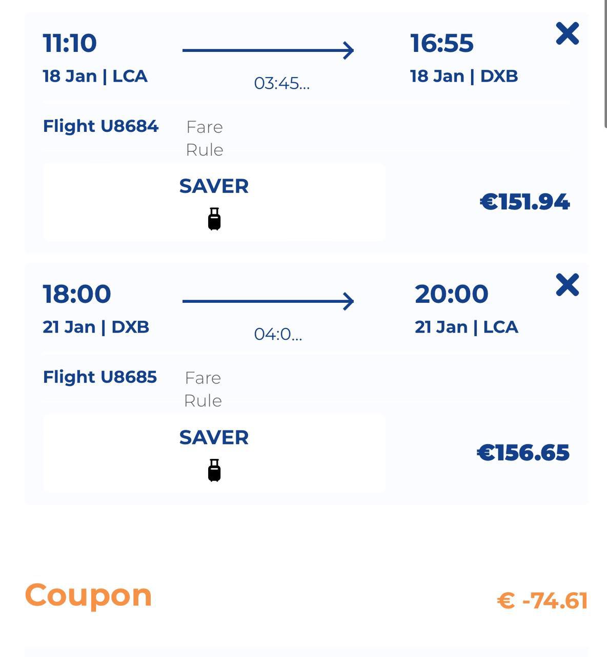Screen dimensions: 607x657
Task: Select the SAVER fare on flight U8685
Action: [214, 438]
